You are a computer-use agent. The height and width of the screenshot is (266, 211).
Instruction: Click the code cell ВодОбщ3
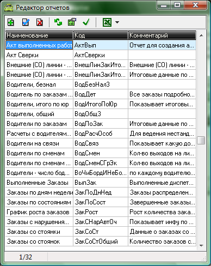pos(101,114)
